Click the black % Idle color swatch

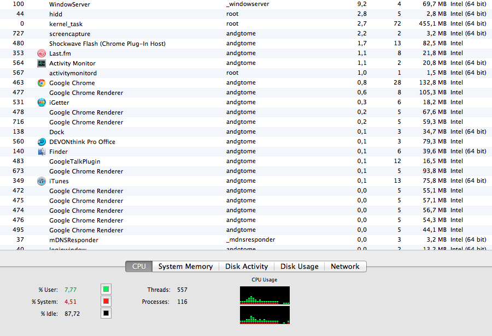coord(106,313)
